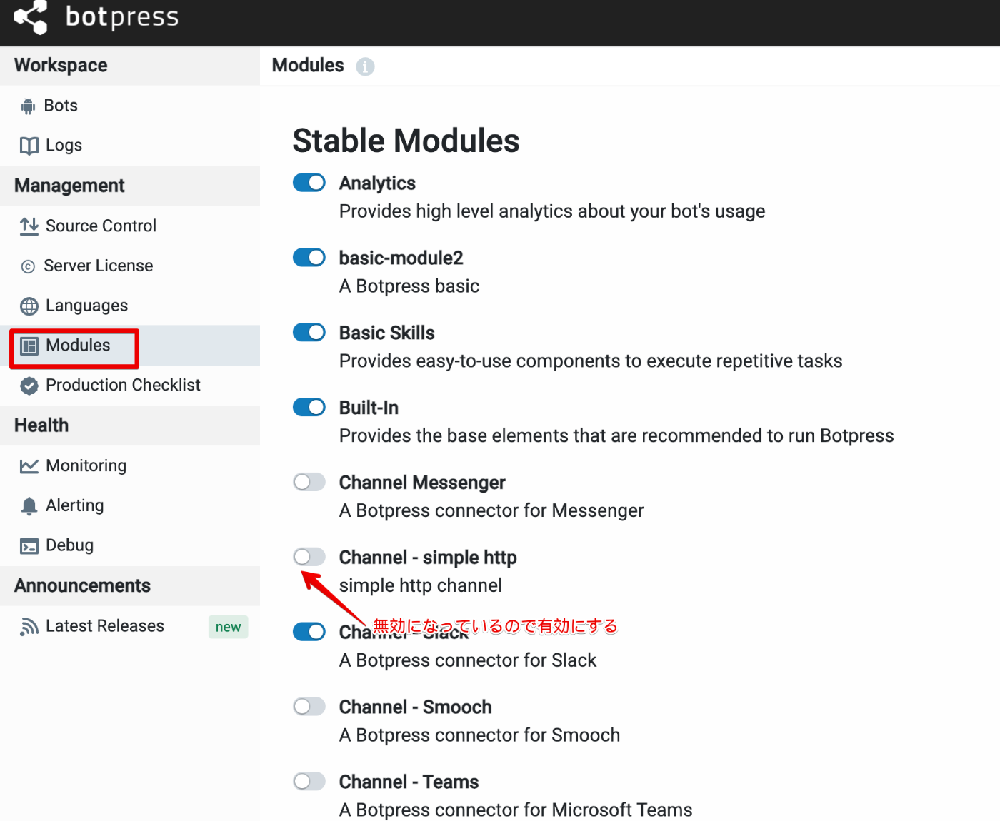Click the Monitoring chart icon
This screenshot has height=821, width=1000.
(29, 466)
